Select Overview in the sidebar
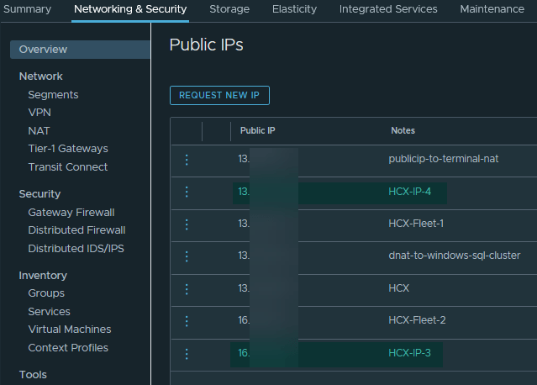Image resolution: width=537 pixels, height=385 pixels. pos(43,50)
